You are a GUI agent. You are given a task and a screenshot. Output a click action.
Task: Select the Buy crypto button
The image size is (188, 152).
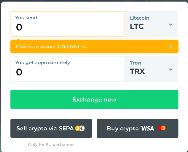tap(138, 128)
